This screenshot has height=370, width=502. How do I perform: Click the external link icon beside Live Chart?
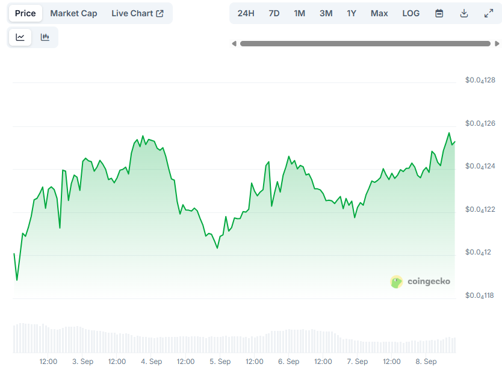tap(158, 13)
